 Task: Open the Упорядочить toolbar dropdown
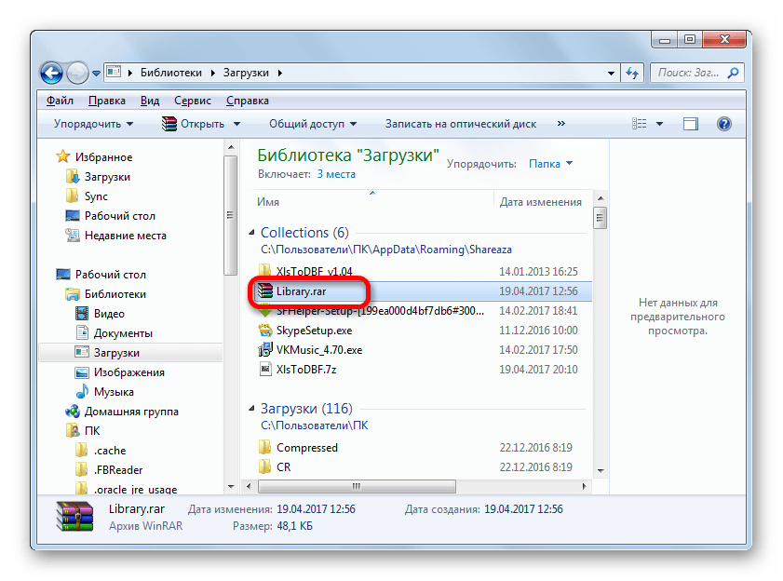(94, 124)
